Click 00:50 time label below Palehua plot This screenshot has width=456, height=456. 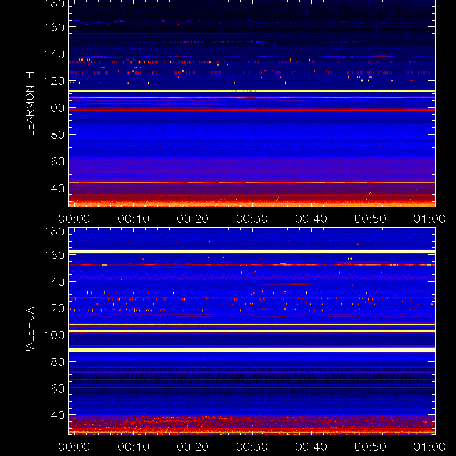tap(370, 447)
